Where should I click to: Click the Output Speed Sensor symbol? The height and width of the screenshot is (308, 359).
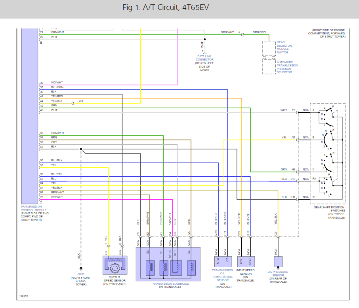(115, 265)
